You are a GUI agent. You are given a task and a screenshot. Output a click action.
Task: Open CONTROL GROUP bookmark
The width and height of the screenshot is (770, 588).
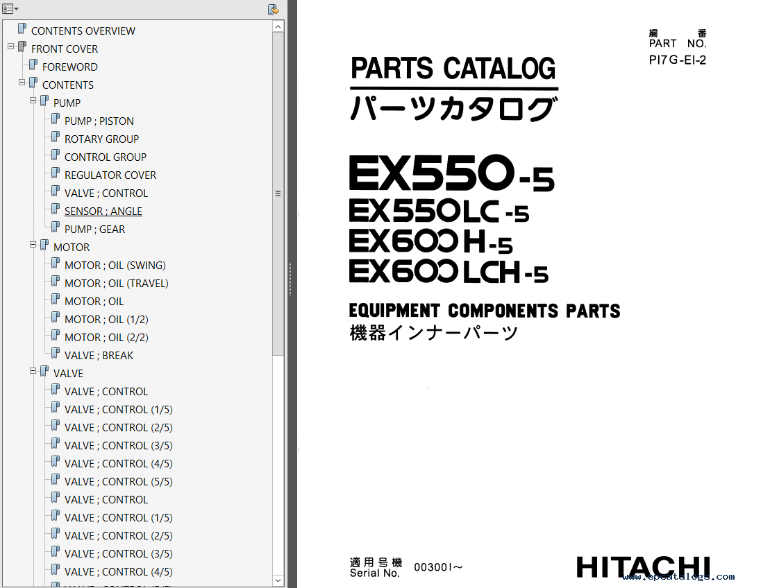pyautogui.click(x=105, y=157)
